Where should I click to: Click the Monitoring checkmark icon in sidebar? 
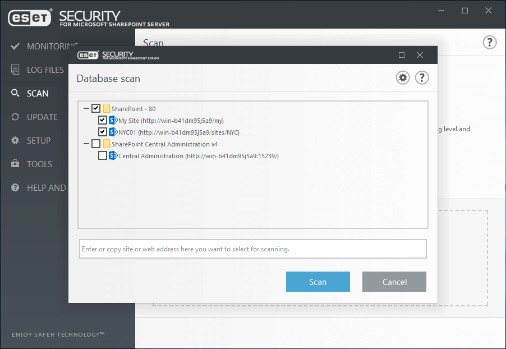tap(15, 46)
